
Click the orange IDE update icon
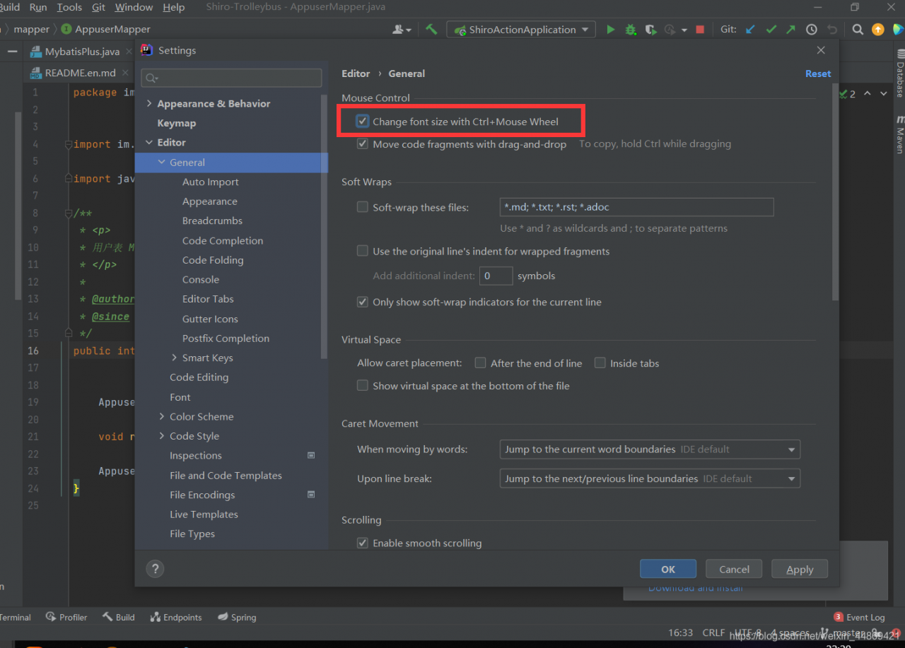tap(878, 30)
